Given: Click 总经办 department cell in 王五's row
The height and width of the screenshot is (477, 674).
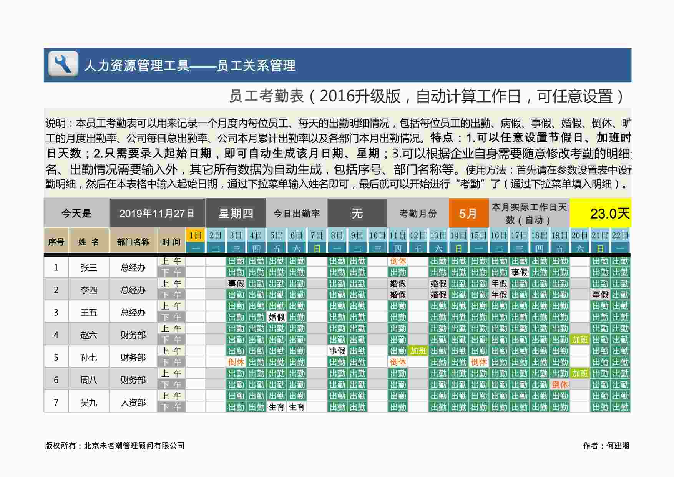Looking at the screenshot, I should (133, 312).
